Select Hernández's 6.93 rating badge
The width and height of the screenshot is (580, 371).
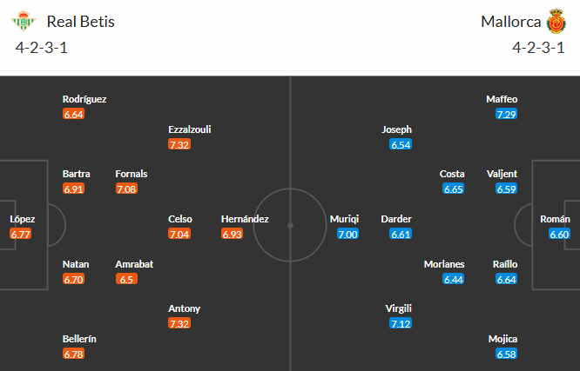(x=233, y=234)
